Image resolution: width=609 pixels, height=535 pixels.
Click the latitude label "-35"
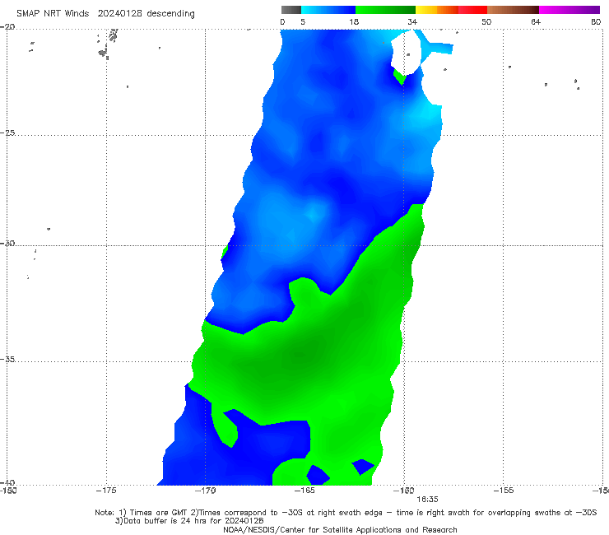pyautogui.click(x=7, y=359)
